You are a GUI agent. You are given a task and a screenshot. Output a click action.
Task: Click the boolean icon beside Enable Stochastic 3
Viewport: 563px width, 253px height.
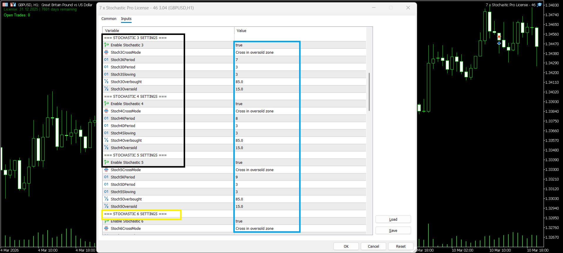[x=106, y=45]
